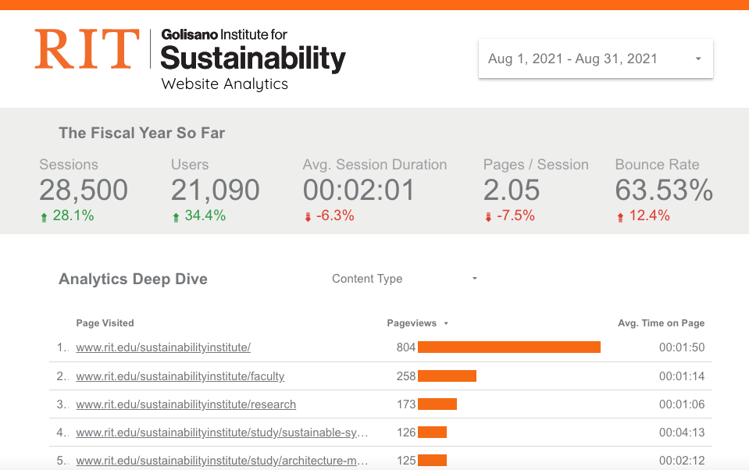Click the 804 pageviews orange bar
This screenshot has height=470, width=749.
tap(509, 347)
